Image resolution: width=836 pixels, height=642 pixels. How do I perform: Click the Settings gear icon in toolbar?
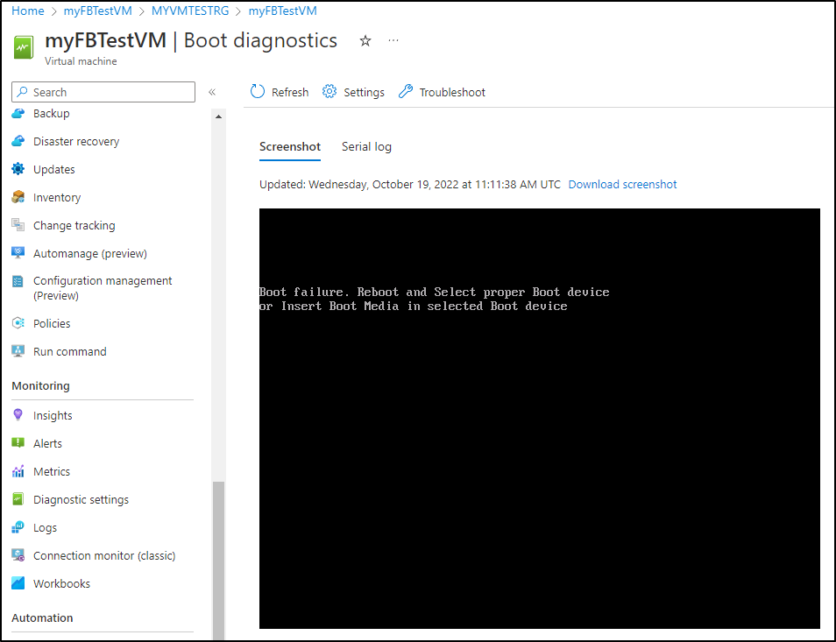[x=329, y=92]
